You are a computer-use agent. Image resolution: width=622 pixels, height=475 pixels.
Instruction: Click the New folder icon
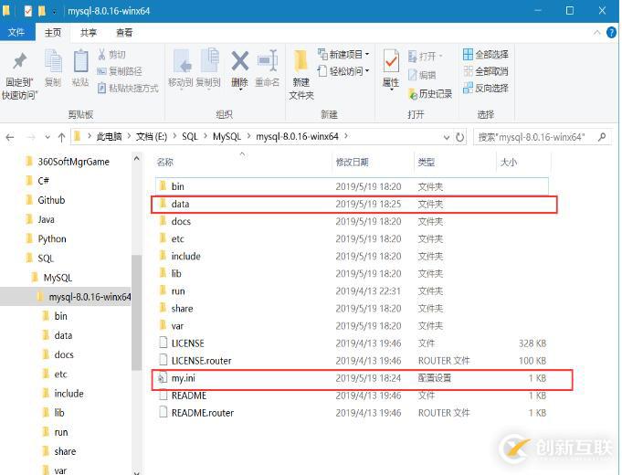301,61
